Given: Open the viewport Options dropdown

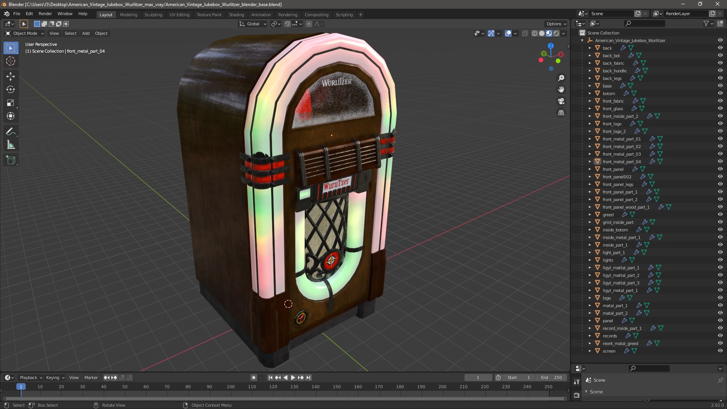Looking at the screenshot, I should [x=556, y=24].
